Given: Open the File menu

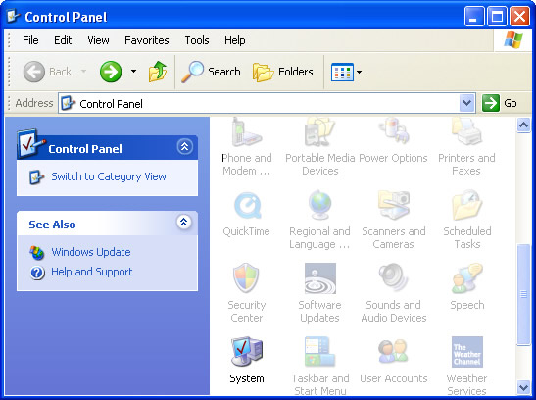Looking at the screenshot, I should coord(30,40).
